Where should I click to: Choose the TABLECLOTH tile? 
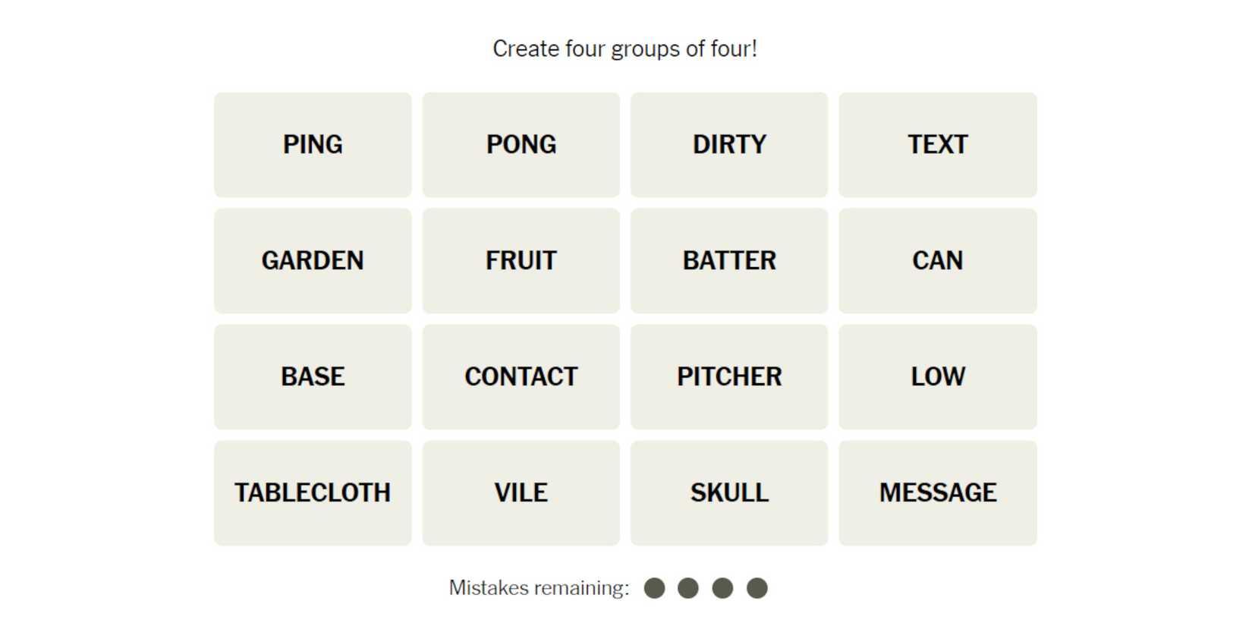pos(313,492)
